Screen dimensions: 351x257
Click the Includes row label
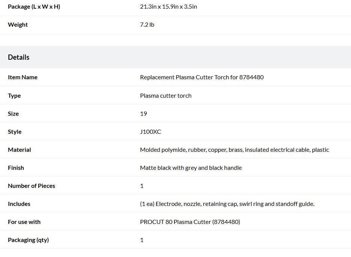tap(19, 204)
